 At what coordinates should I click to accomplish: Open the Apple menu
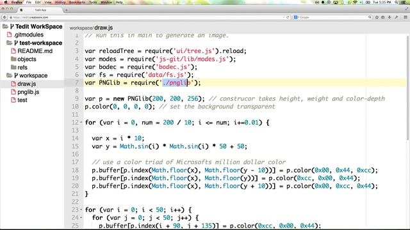[6, 2]
